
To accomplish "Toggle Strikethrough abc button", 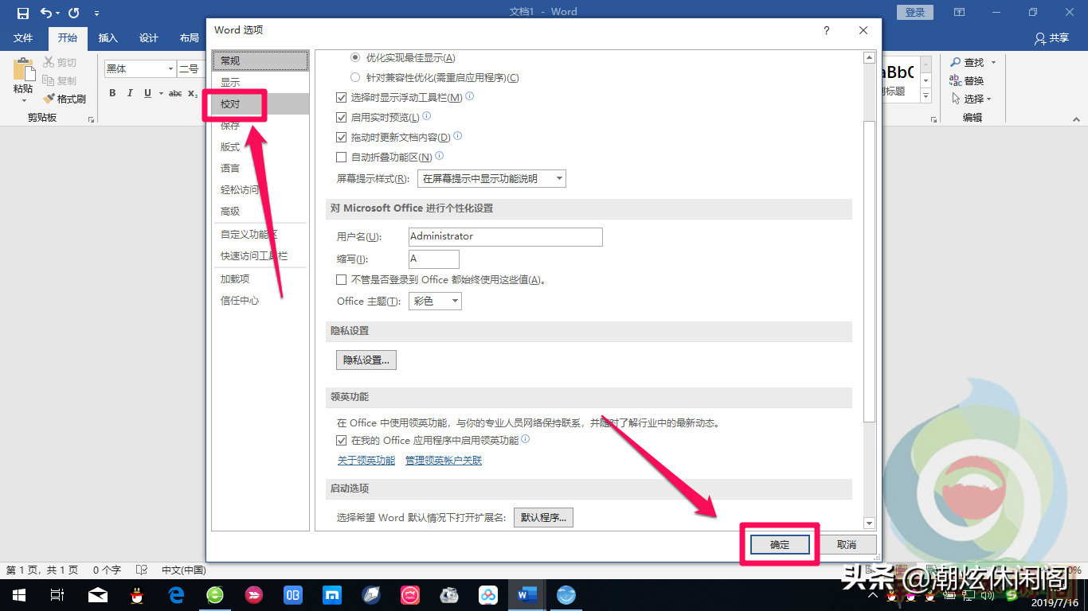I will (175, 93).
